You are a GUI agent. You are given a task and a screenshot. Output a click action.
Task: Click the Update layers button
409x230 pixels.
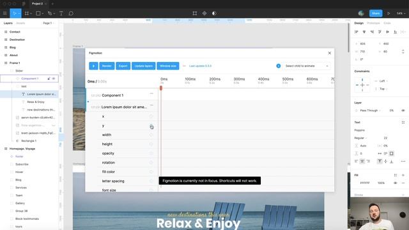point(143,66)
